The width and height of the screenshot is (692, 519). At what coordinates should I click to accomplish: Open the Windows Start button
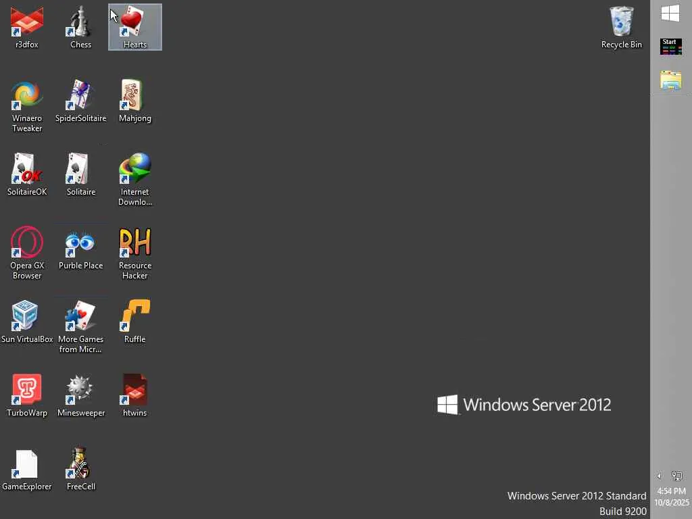coord(670,14)
